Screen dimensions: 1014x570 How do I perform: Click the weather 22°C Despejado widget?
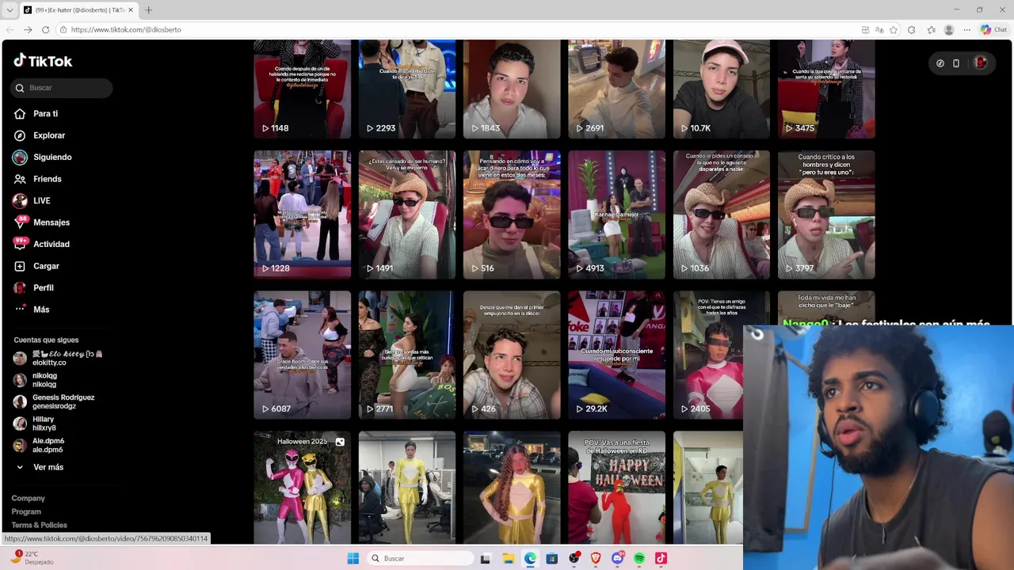click(x=32, y=558)
